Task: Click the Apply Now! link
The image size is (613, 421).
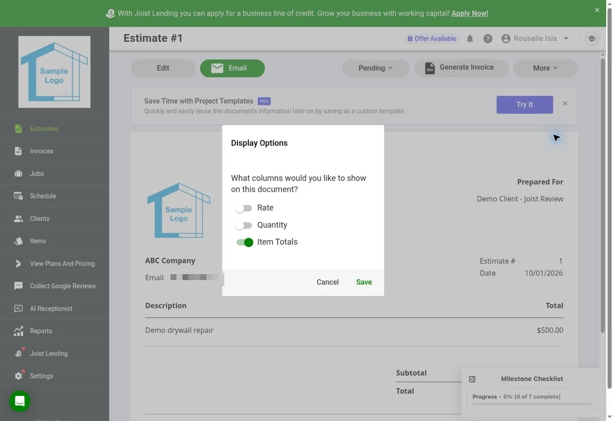Action: [x=470, y=13]
